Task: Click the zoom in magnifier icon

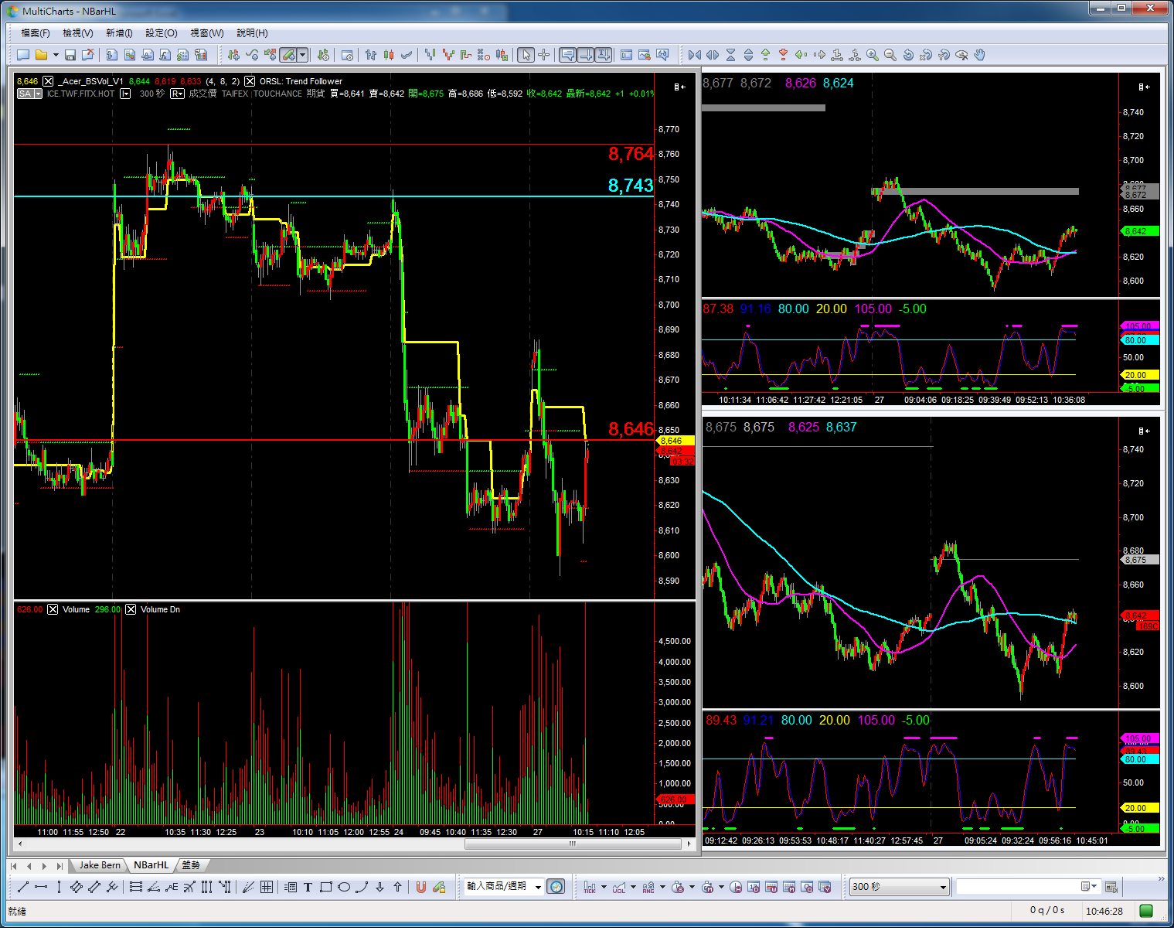Action: (x=873, y=55)
